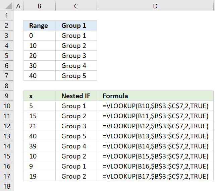Select cell containing VLOOKUP(B17 formula
Viewport: 215px width, 191px height.
[x=155, y=176]
